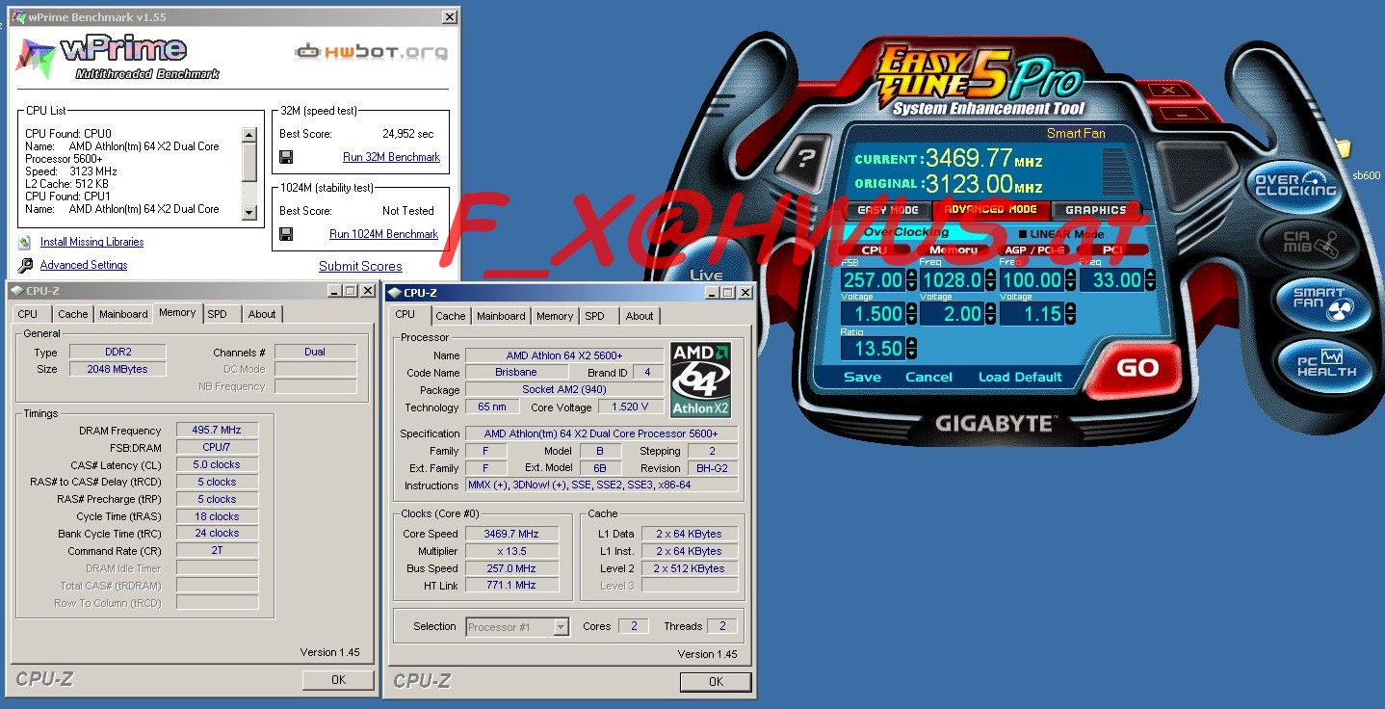Viewport: 1385px width, 709px height.
Task: Click Cancel in EasyTune
Action: tap(928, 378)
